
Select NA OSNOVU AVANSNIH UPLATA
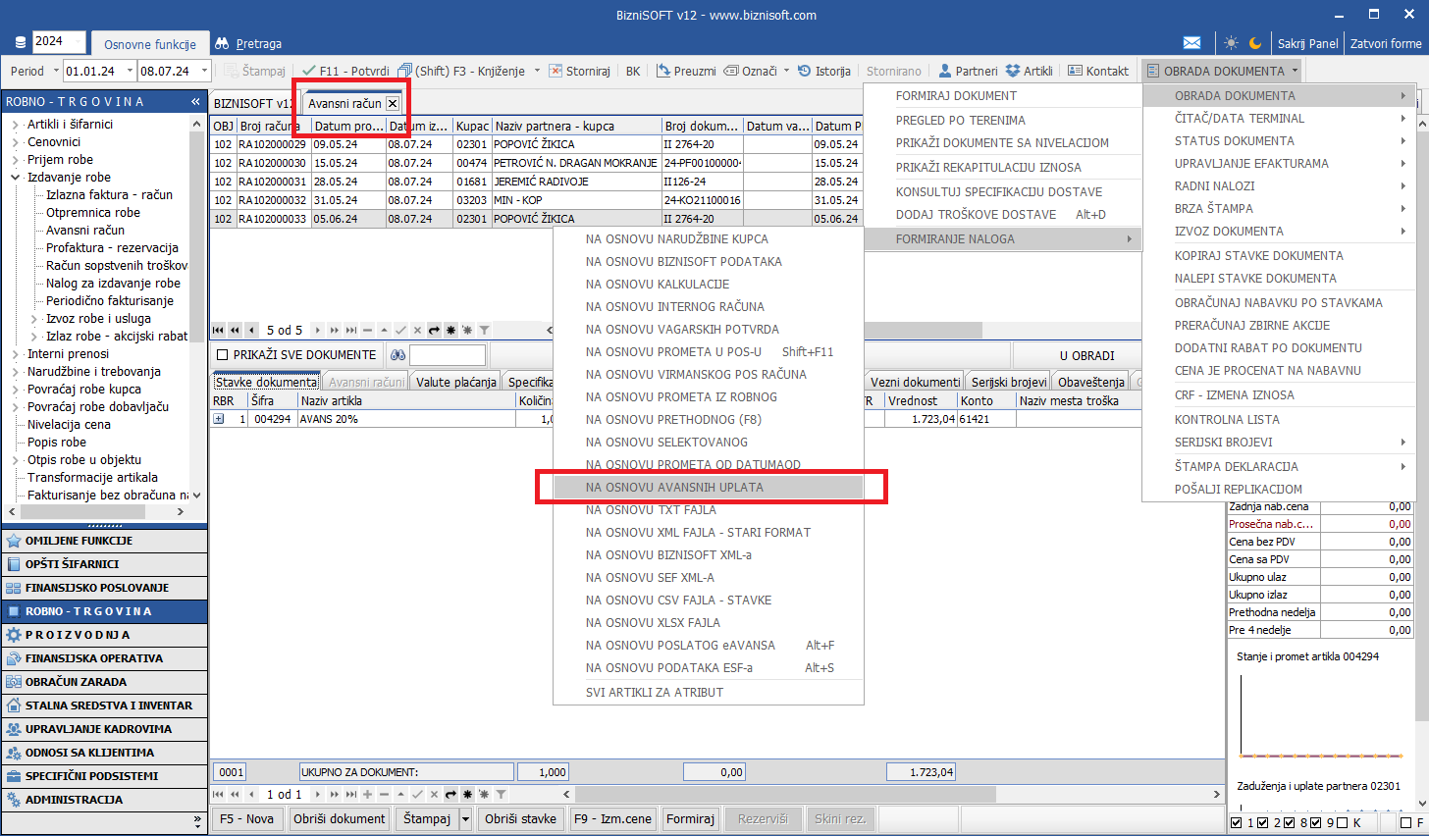pos(674,488)
